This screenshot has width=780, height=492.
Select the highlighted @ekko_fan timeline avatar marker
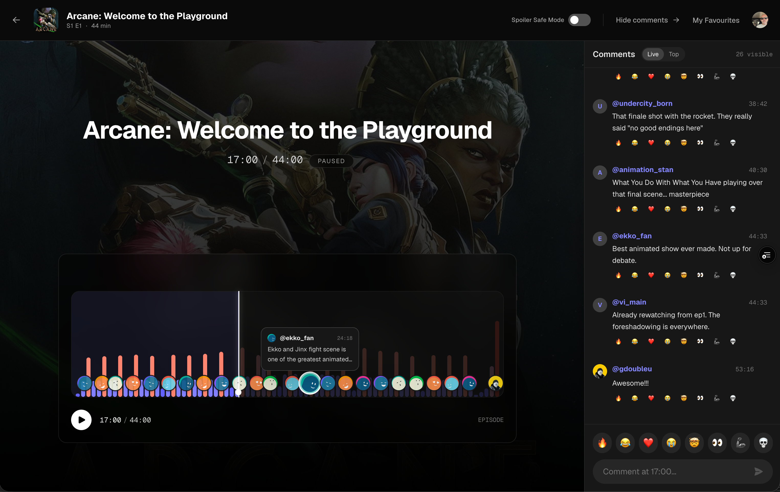click(310, 384)
